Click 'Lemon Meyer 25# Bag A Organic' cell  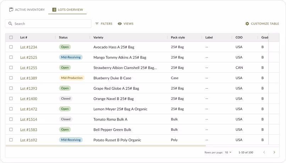120,109
